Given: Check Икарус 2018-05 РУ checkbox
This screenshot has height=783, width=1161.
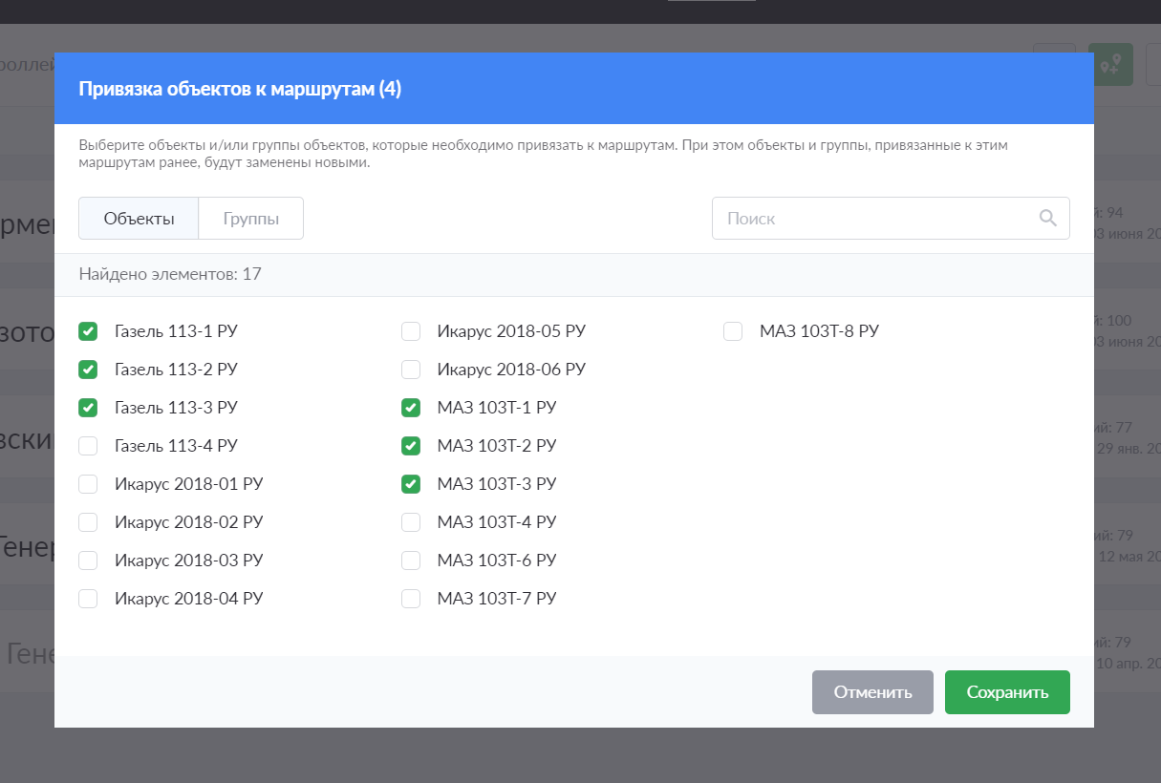Looking at the screenshot, I should click(x=411, y=331).
